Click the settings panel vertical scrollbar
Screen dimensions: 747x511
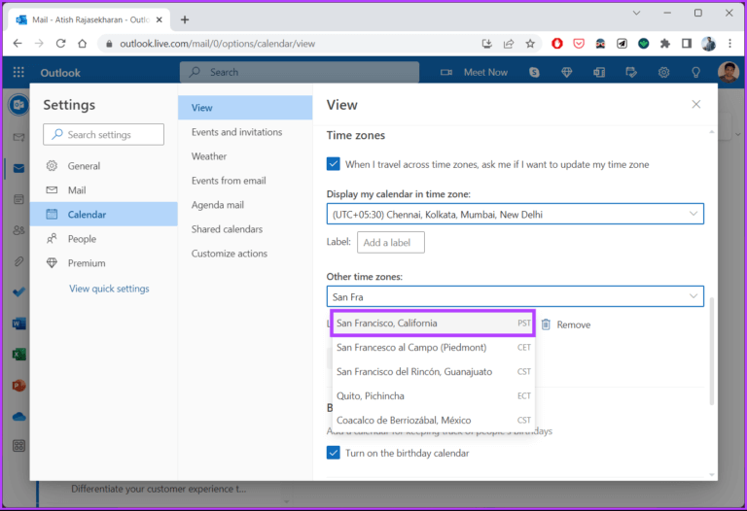click(712, 352)
